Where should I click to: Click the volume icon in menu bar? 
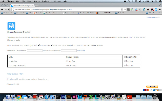(140, 1)
